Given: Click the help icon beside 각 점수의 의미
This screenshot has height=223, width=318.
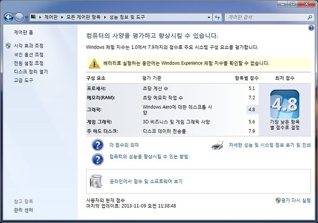Looking at the screenshot, I should (x=98, y=145).
